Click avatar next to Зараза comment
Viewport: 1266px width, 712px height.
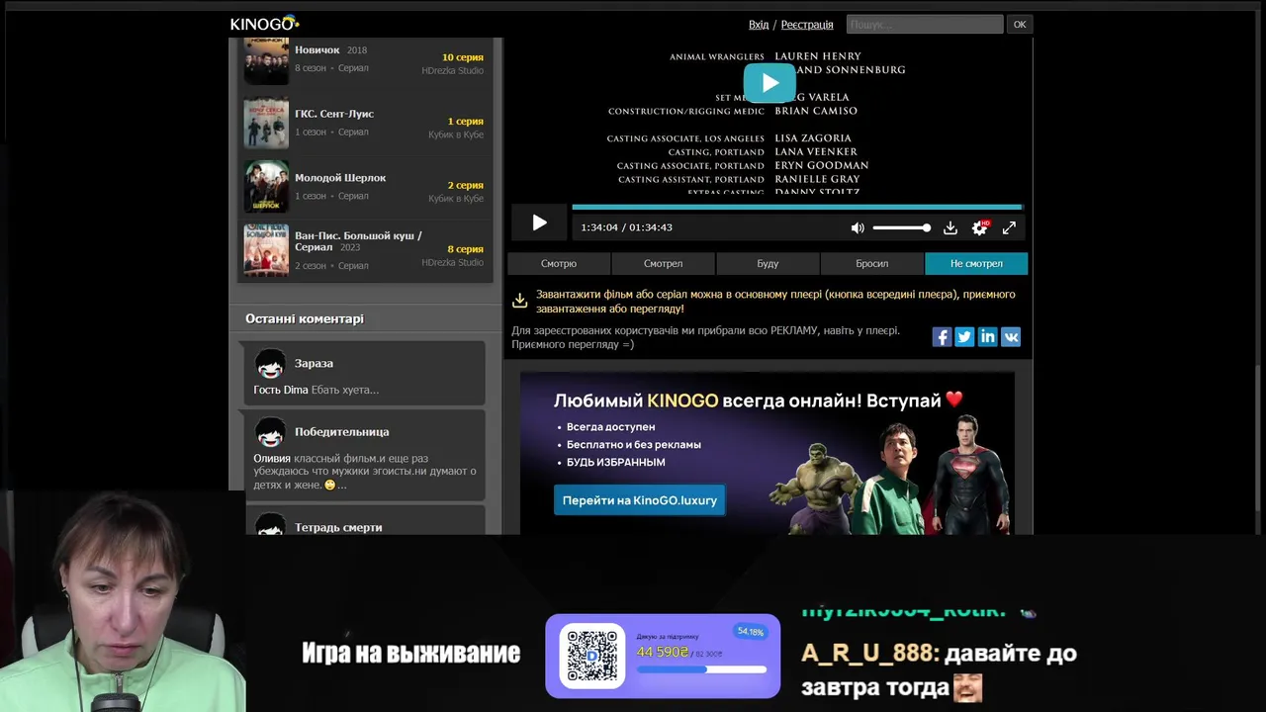pos(270,364)
